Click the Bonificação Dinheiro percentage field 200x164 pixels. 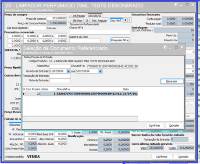pos(105,140)
